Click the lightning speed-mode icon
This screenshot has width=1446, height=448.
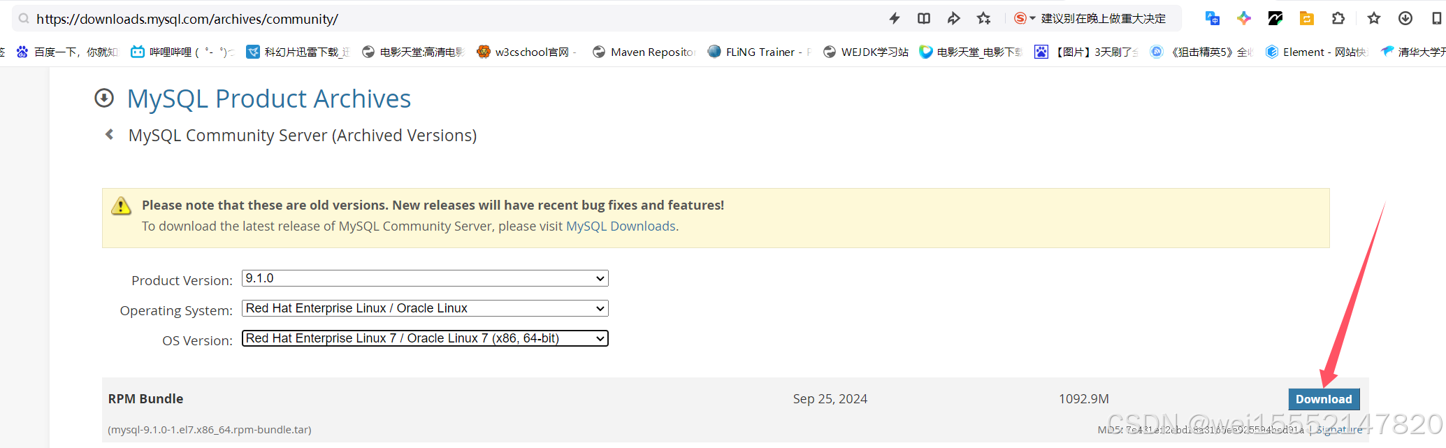pyautogui.click(x=895, y=19)
